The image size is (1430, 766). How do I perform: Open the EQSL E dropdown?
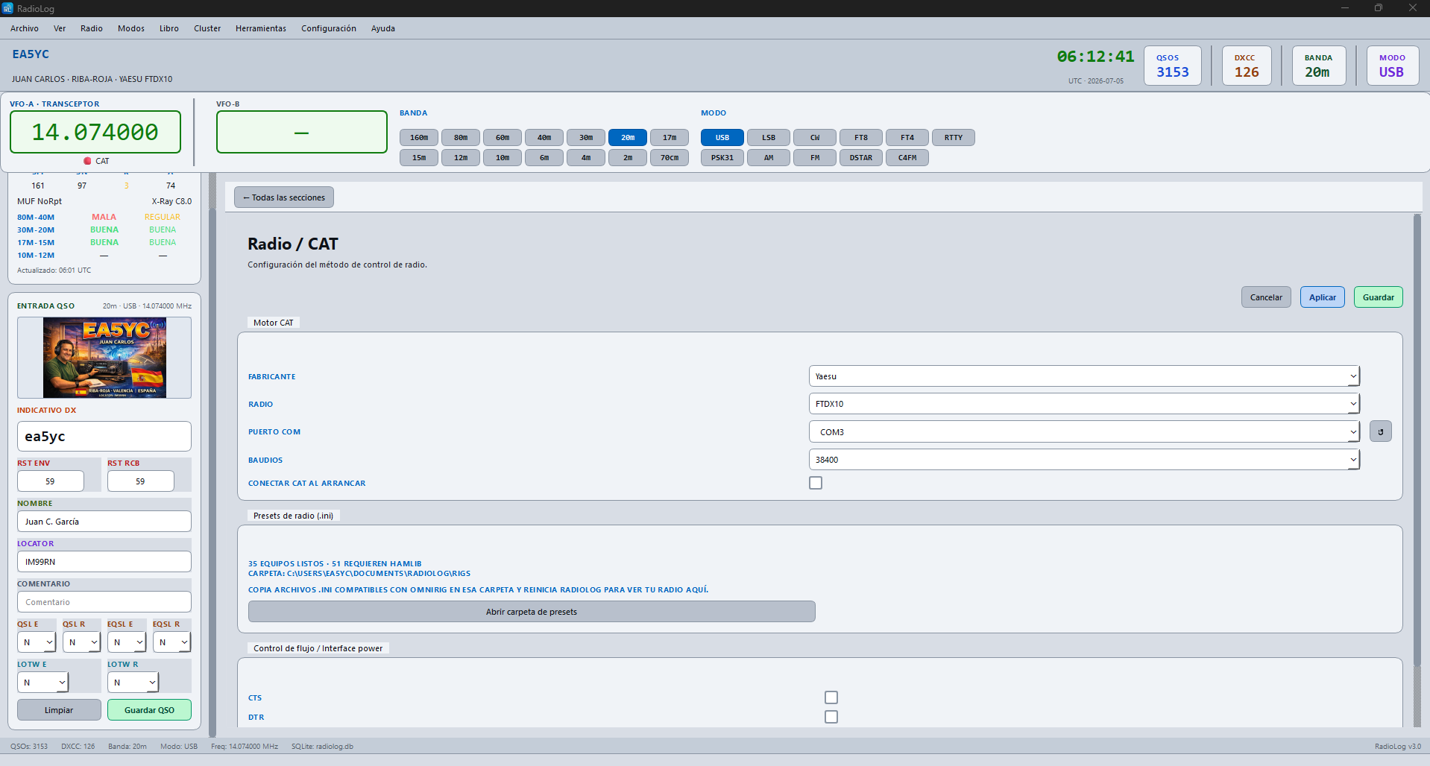point(127,642)
